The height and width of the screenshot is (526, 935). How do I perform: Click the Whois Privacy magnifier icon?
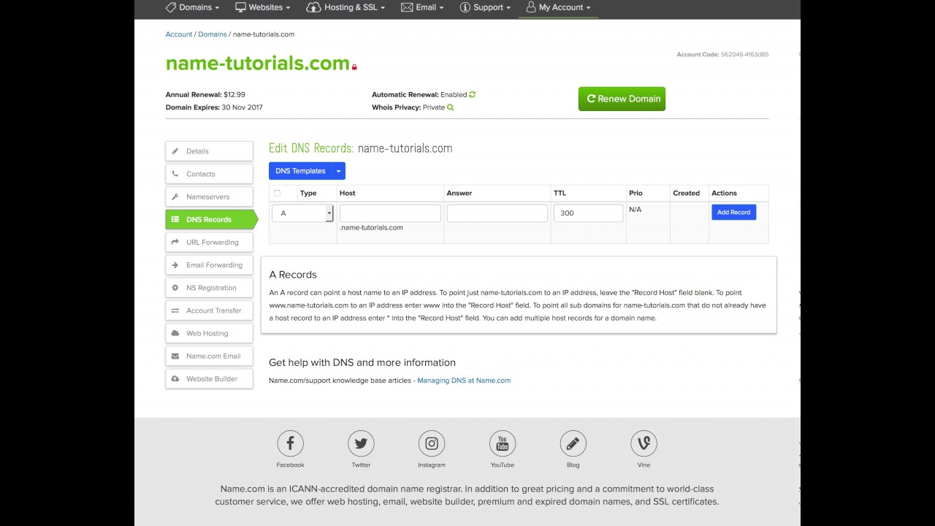point(451,107)
